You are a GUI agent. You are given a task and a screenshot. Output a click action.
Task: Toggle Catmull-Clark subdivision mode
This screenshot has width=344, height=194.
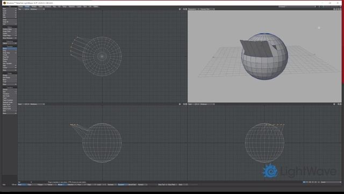coord(132,185)
